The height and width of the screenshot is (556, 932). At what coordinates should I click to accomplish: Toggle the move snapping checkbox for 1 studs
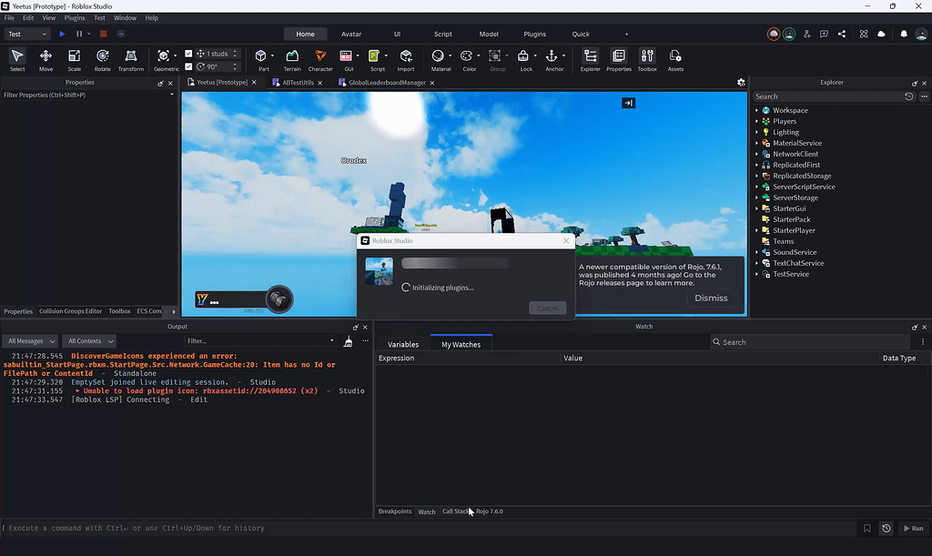point(188,54)
